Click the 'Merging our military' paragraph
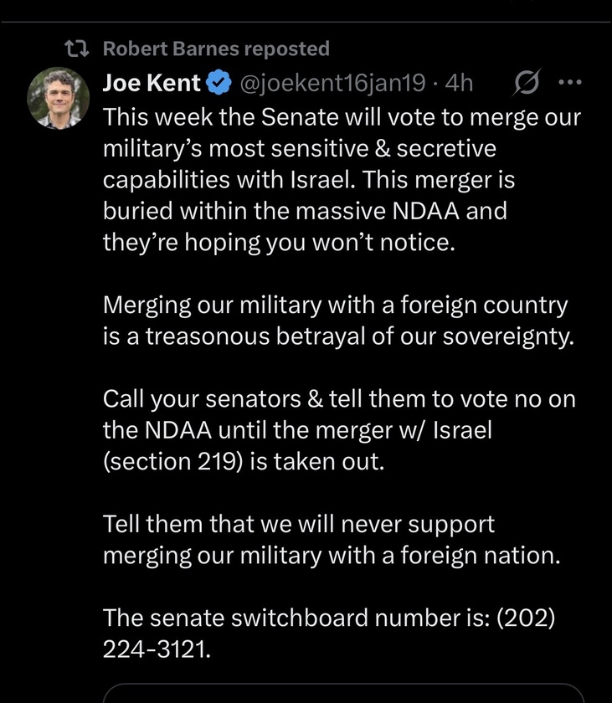 pos(338,321)
